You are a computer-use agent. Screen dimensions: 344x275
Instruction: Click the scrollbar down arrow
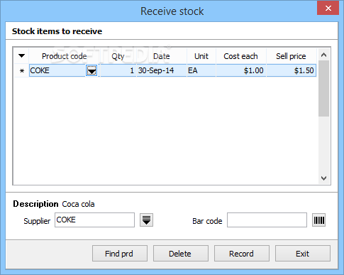[323, 178]
